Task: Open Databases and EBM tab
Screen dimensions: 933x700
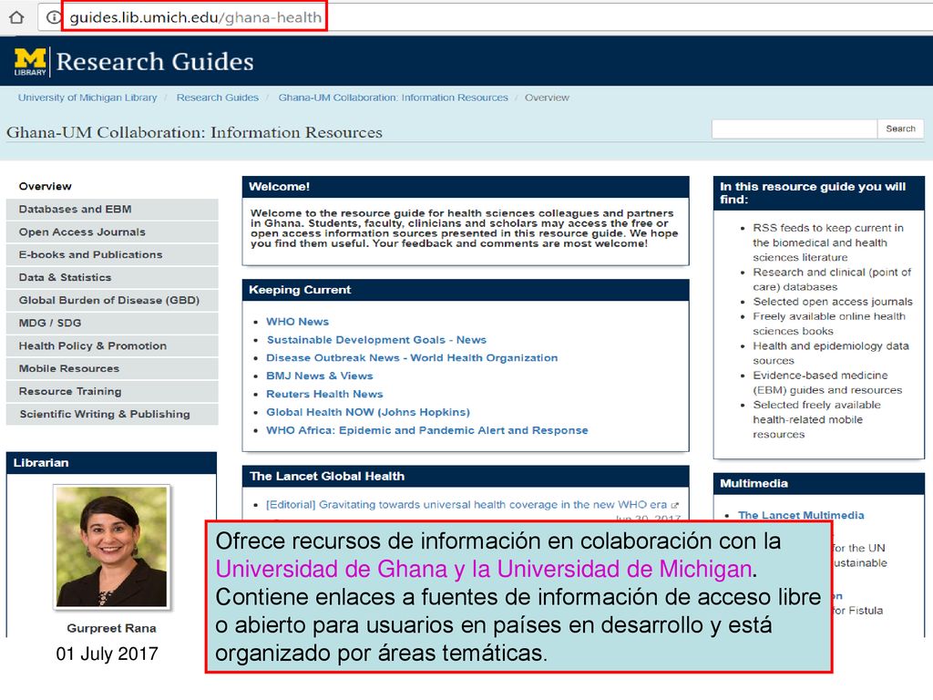Action: click(112, 210)
